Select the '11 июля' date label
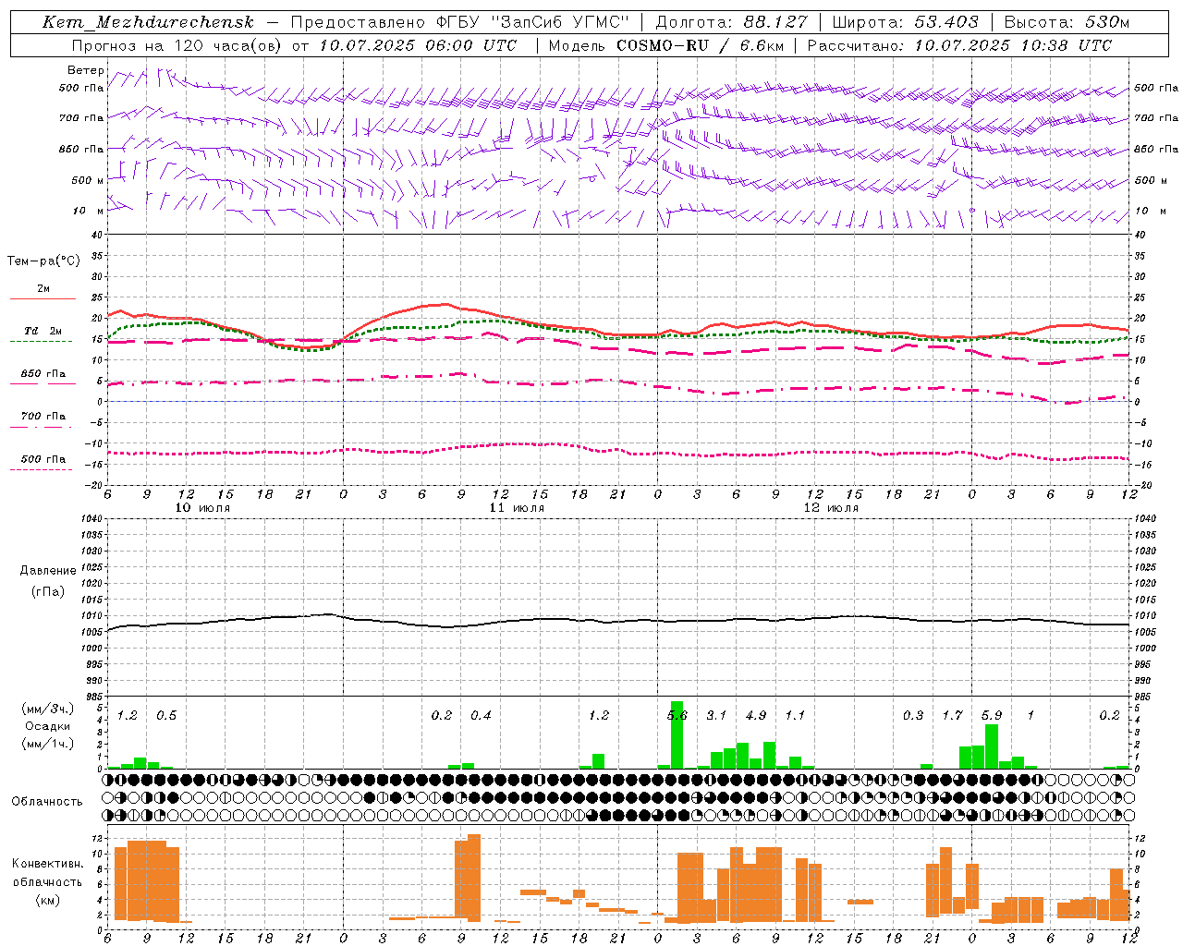Image resolution: width=1183 pixels, height=946 pixels. (517, 507)
